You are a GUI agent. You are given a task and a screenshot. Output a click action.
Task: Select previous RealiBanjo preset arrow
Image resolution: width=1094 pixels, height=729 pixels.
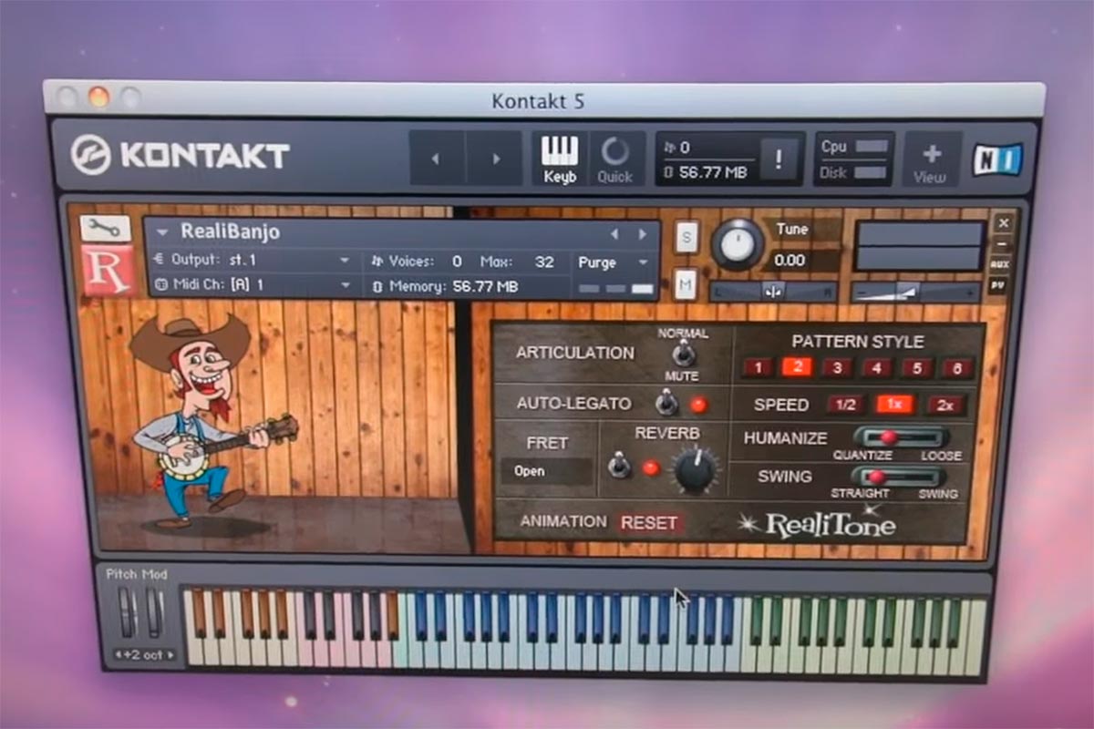tap(614, 234)
